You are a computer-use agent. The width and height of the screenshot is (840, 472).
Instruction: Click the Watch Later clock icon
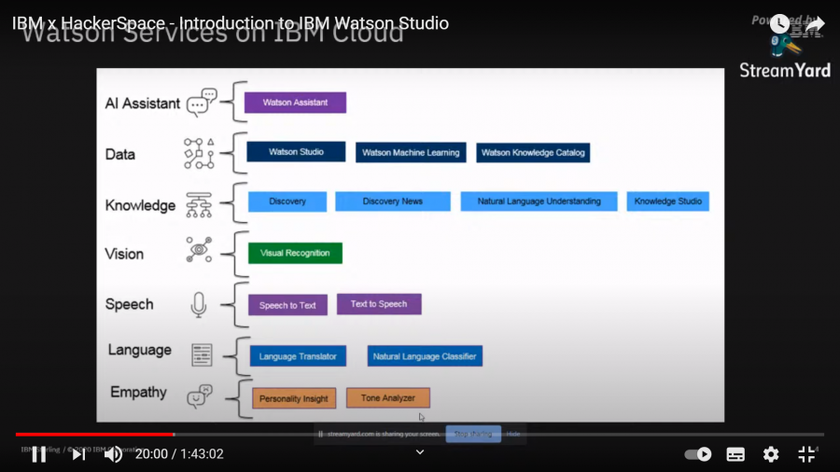[x=779, y=23]
